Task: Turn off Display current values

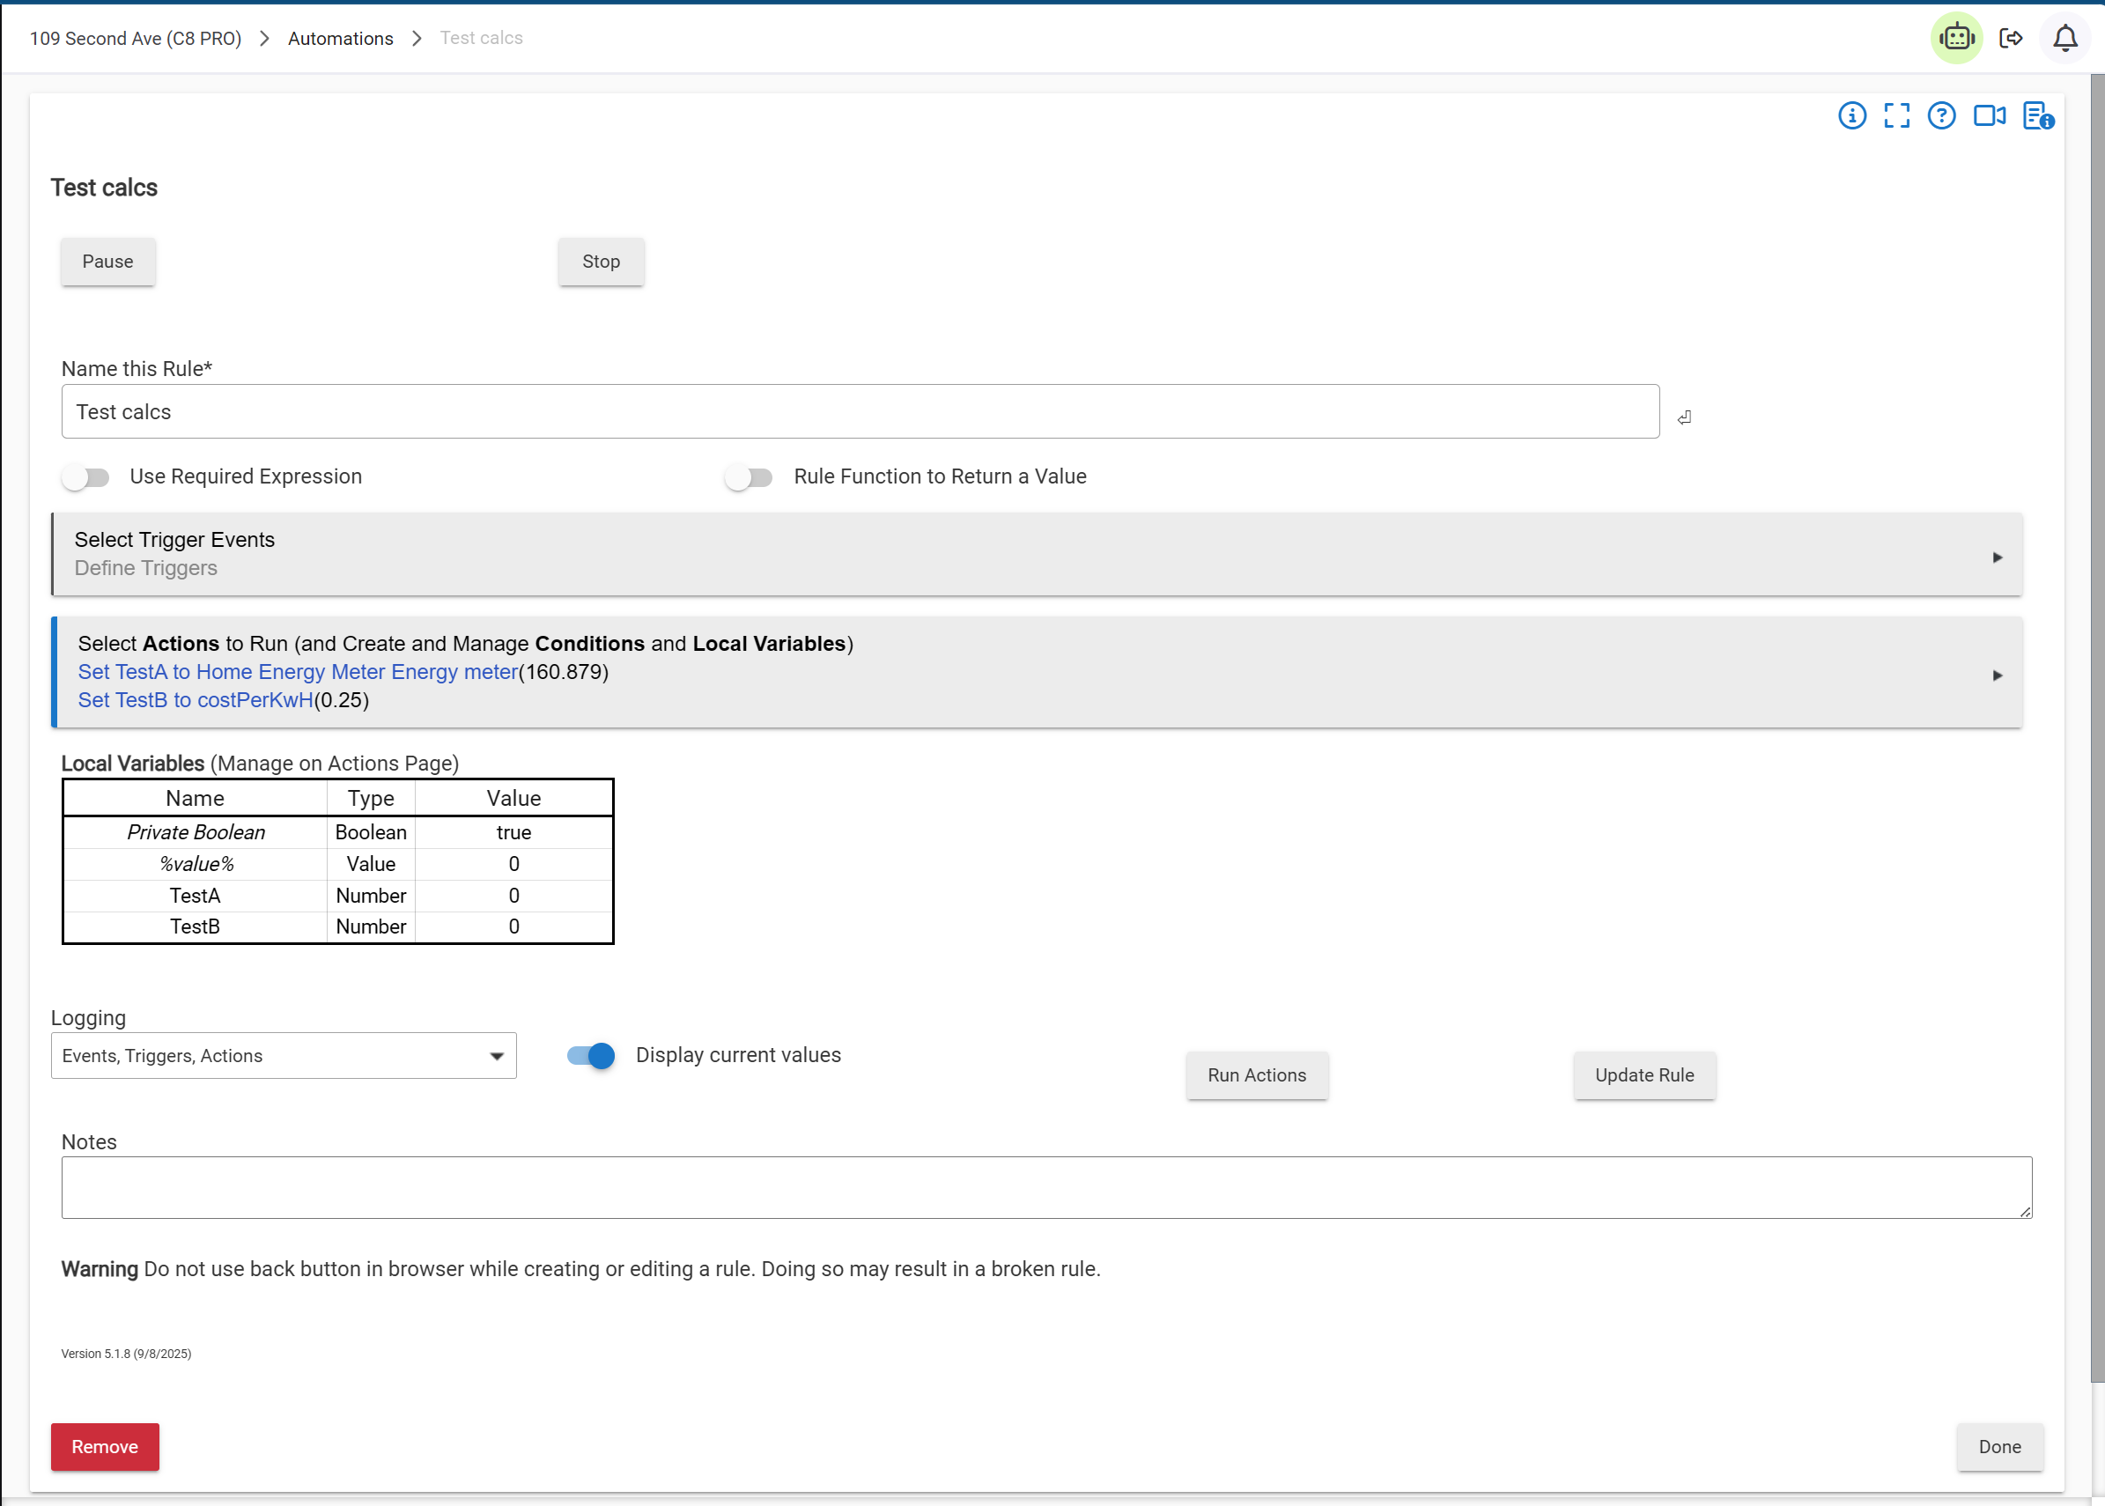Action: pyautogui.click(x=591, y=1055)
